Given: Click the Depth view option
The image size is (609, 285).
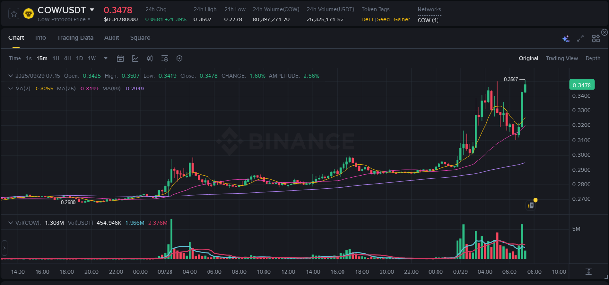Looking at the screenshot, I should click(x=592, y=58).
